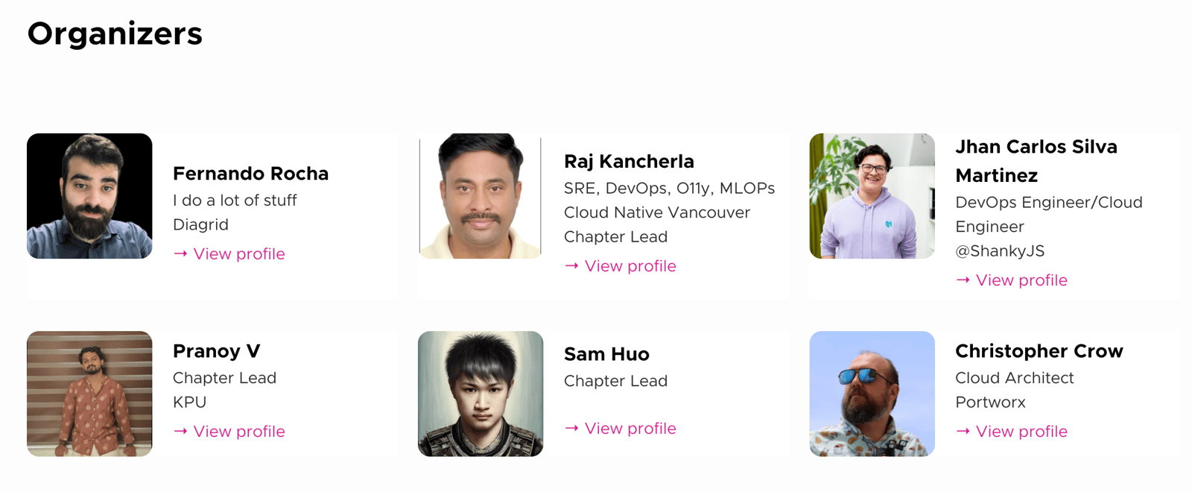Viewport: 1192px width, 492px height.
Task: Click Raj Kancherla's profile photo
Action: [481, 196]
